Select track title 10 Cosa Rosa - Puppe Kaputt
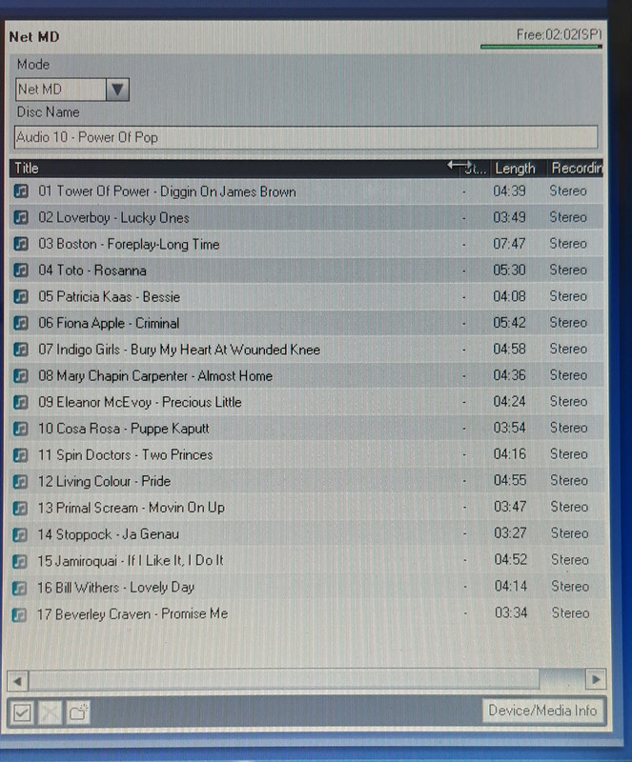 pyautogui.click(x=124, y=428)
